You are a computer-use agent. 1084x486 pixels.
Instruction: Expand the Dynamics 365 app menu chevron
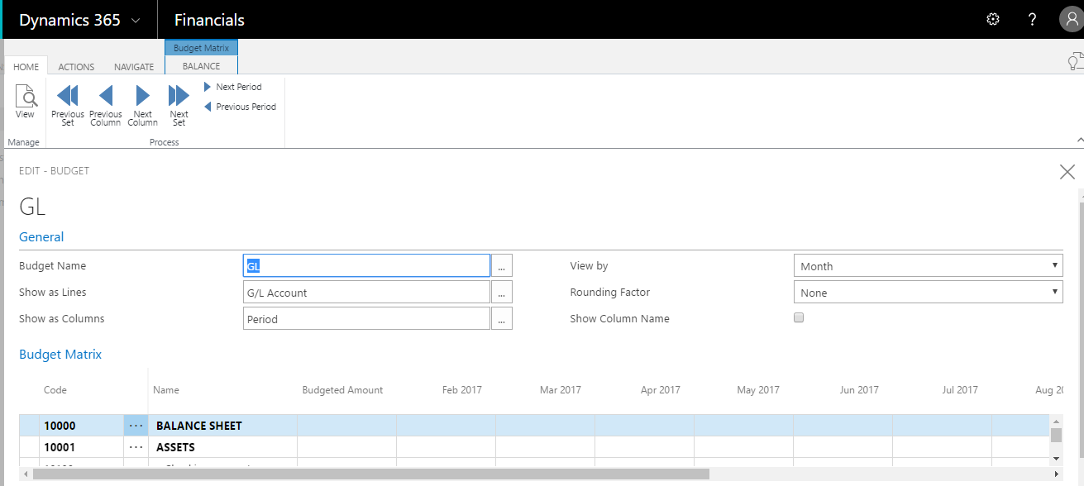point(136,20)
